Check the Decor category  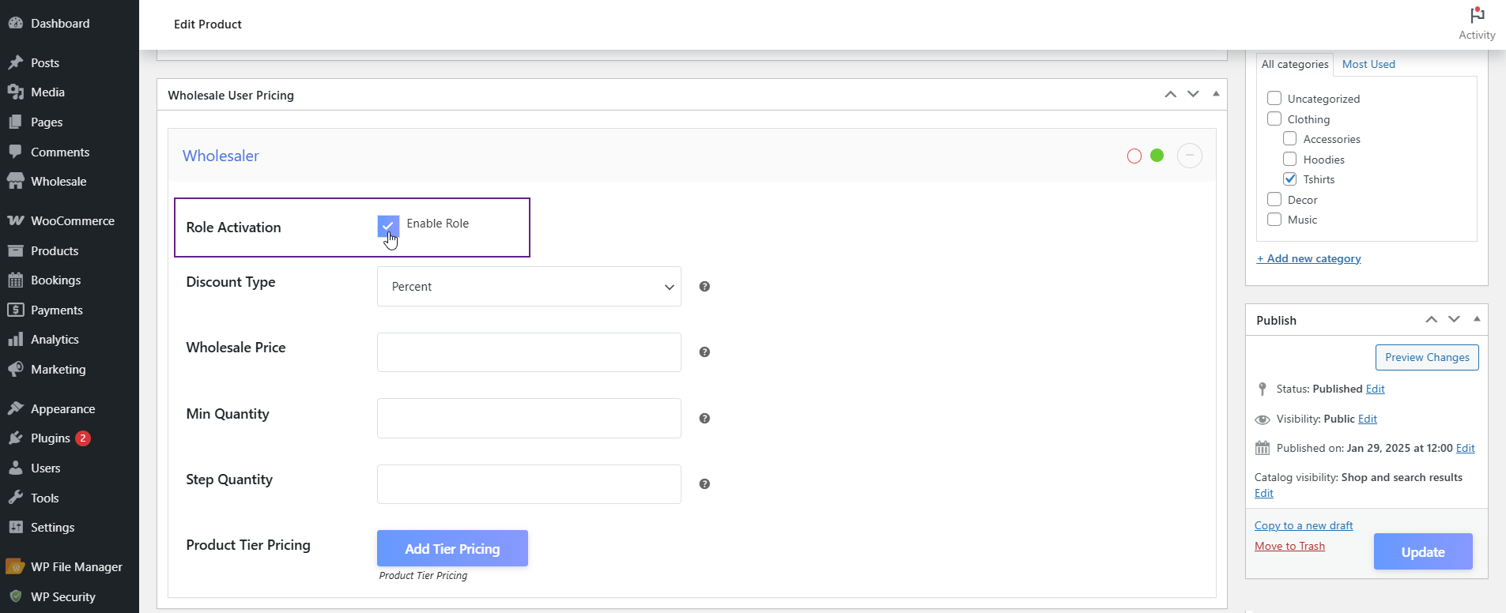(1274, 199)
